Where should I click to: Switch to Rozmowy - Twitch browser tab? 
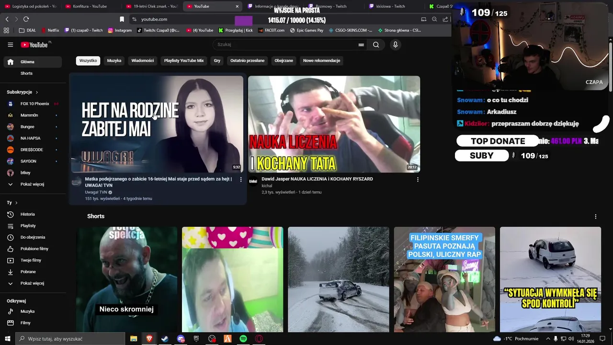(x=330, y=6)
